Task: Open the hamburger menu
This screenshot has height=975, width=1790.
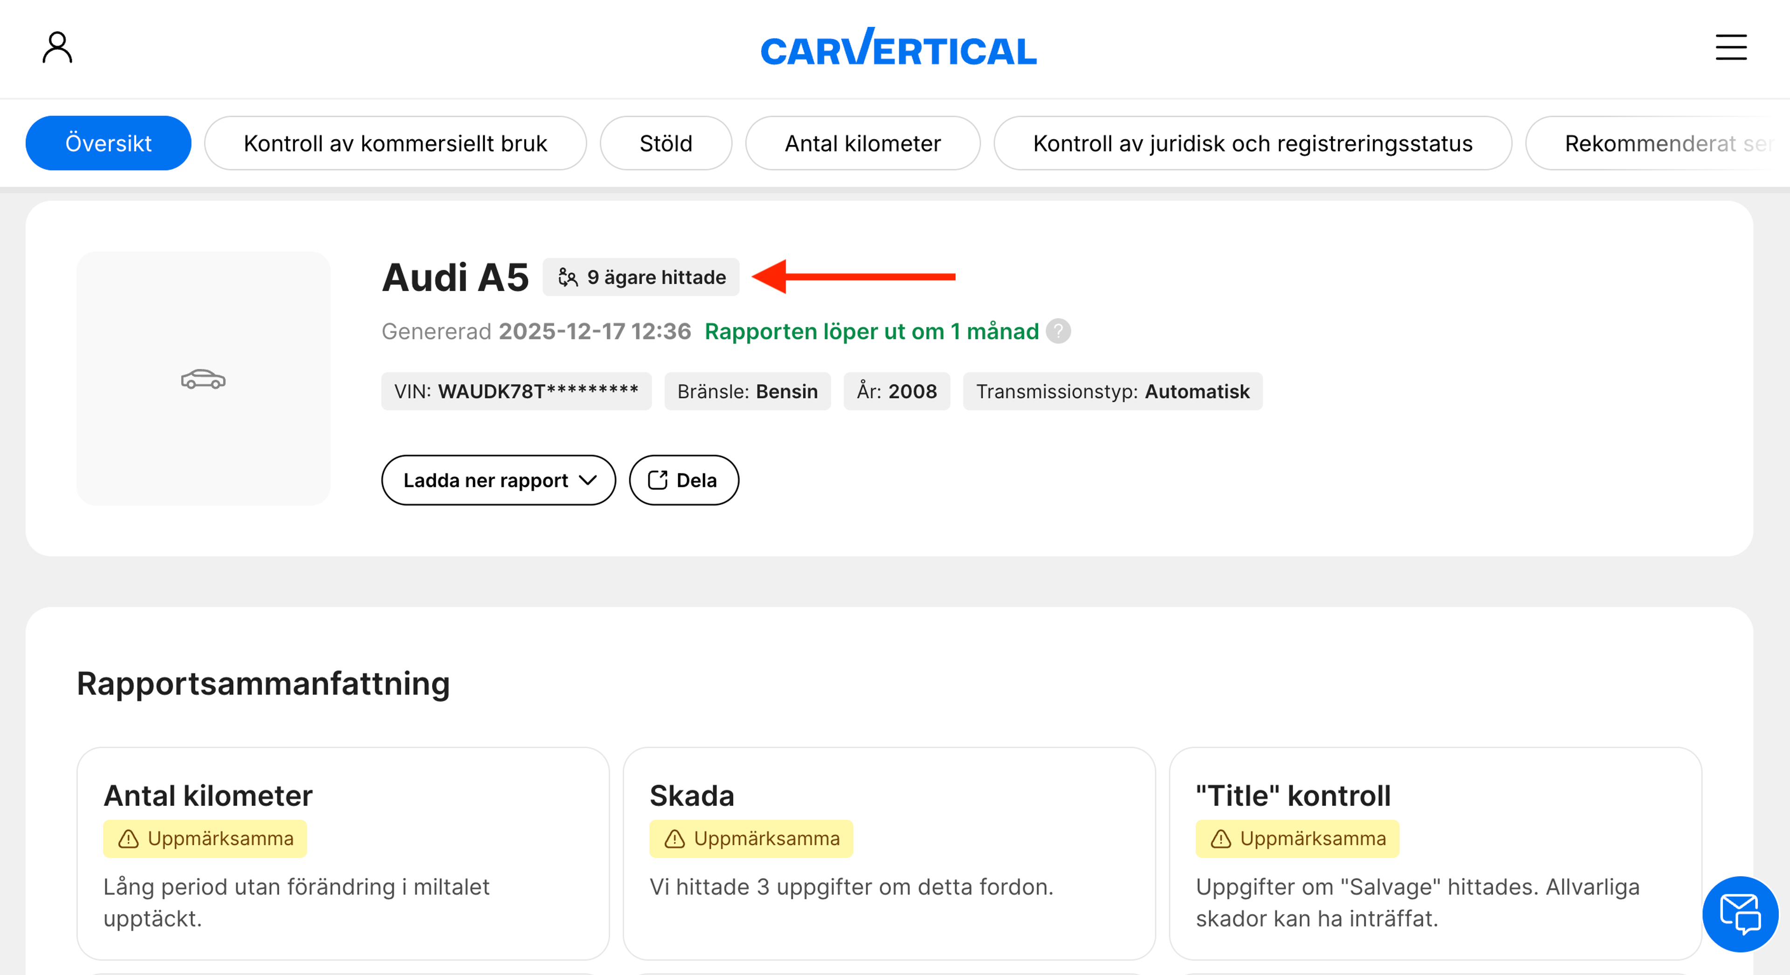Action: pos(1731,47)
